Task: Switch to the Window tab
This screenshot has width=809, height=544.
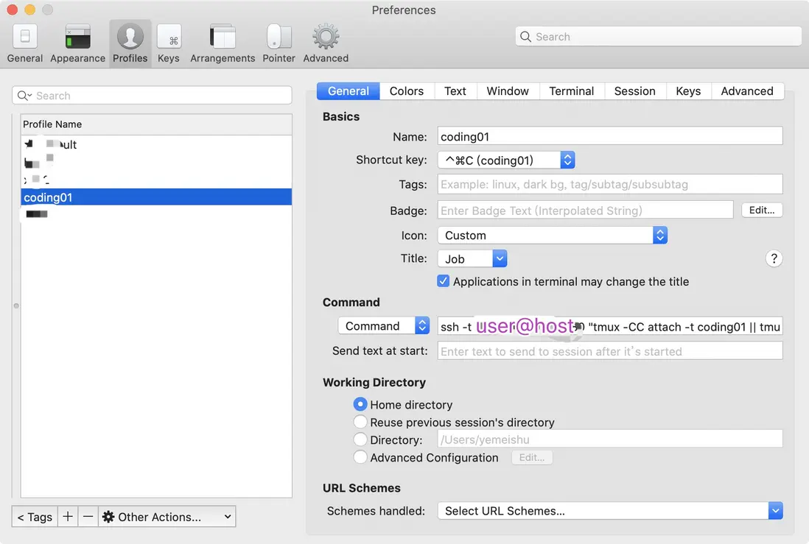Action: coord(508,91)
